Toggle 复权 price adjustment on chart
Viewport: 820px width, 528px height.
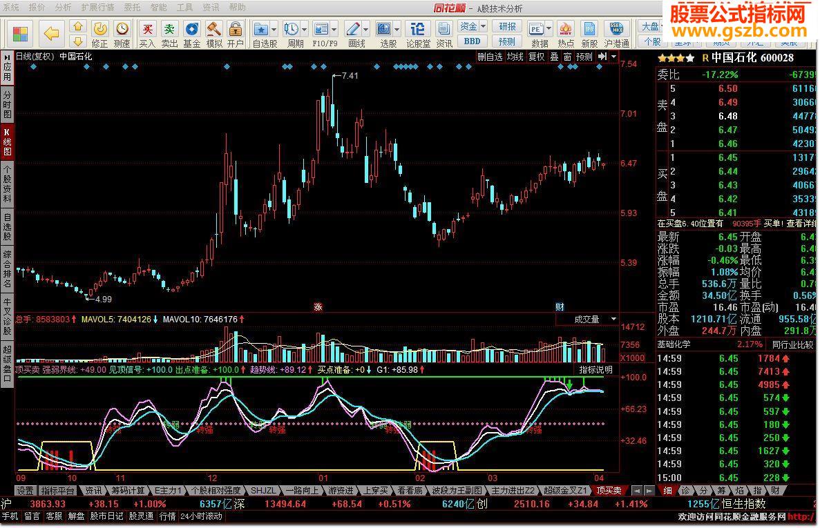pos(537,57)
